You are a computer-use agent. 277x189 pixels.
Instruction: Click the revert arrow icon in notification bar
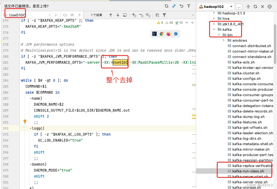[x=181, y=6]
